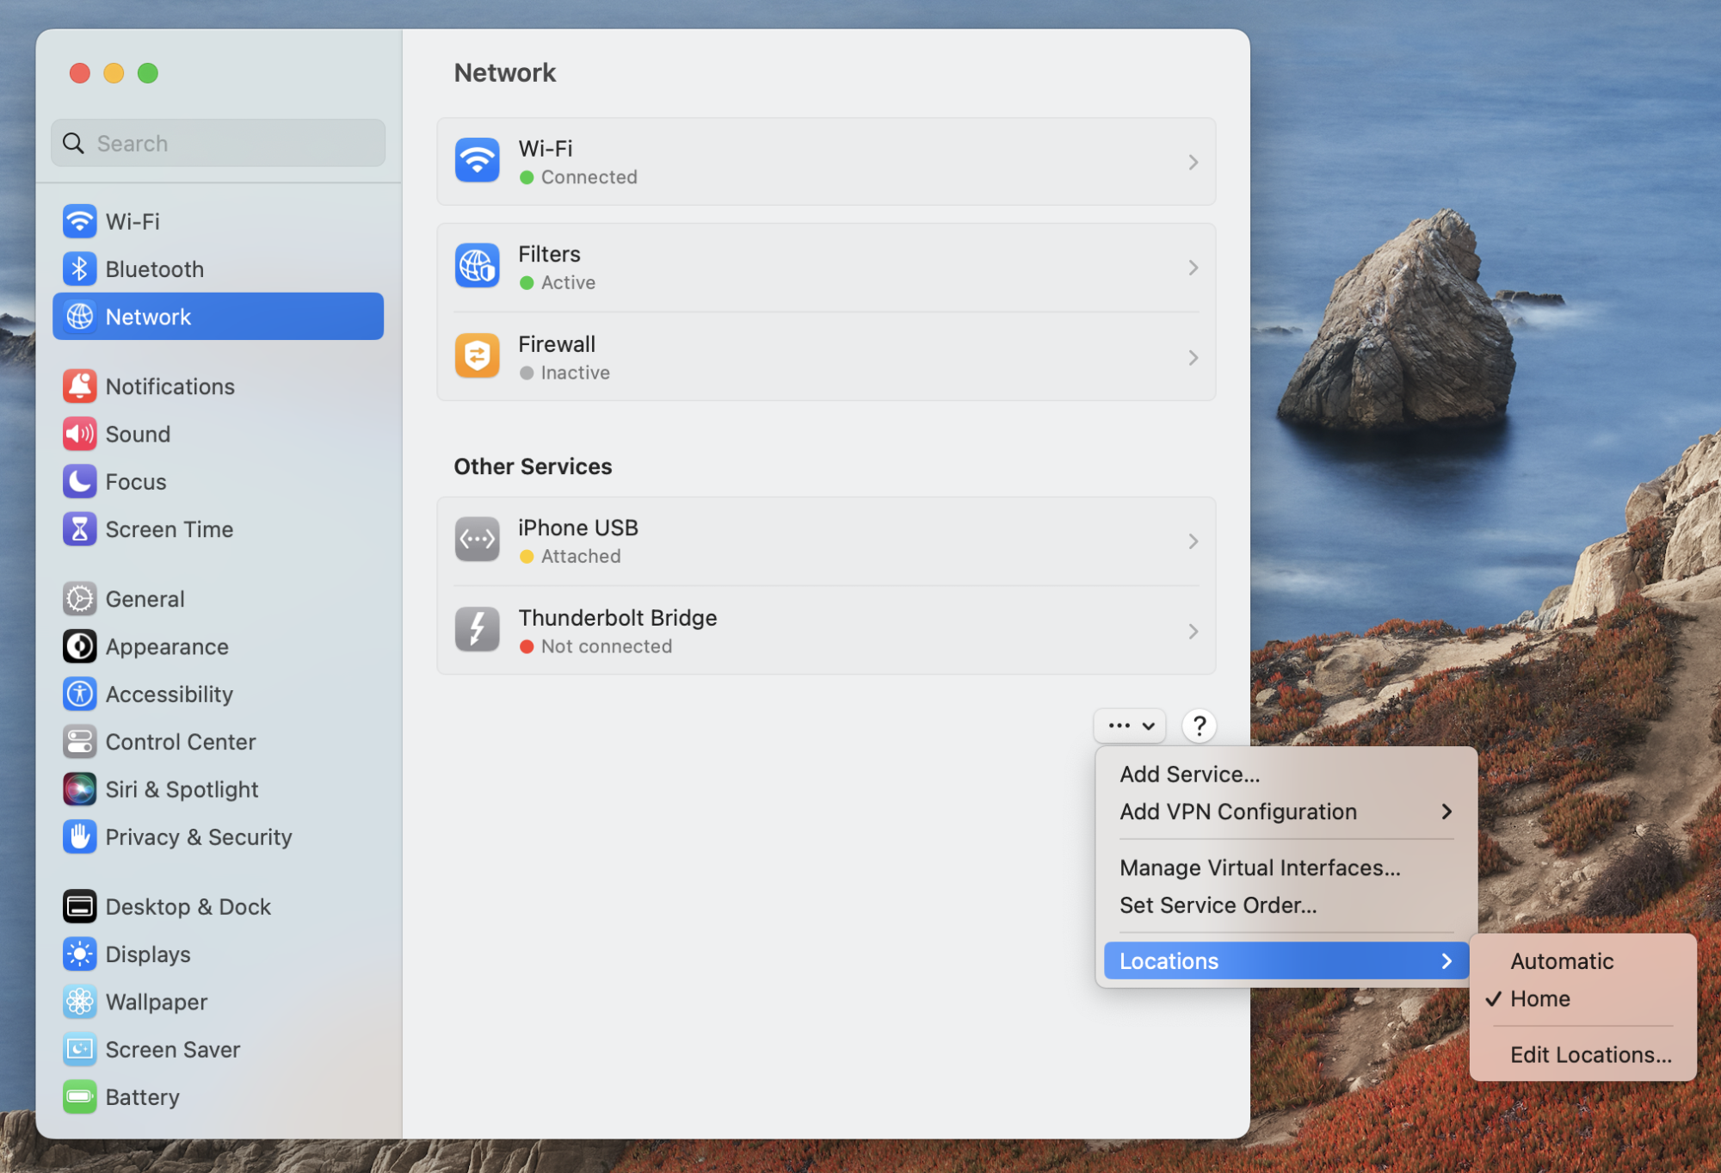Select the Network globe icon in sidebar
Screen dimensions: 1721x1173
(79, 317)
